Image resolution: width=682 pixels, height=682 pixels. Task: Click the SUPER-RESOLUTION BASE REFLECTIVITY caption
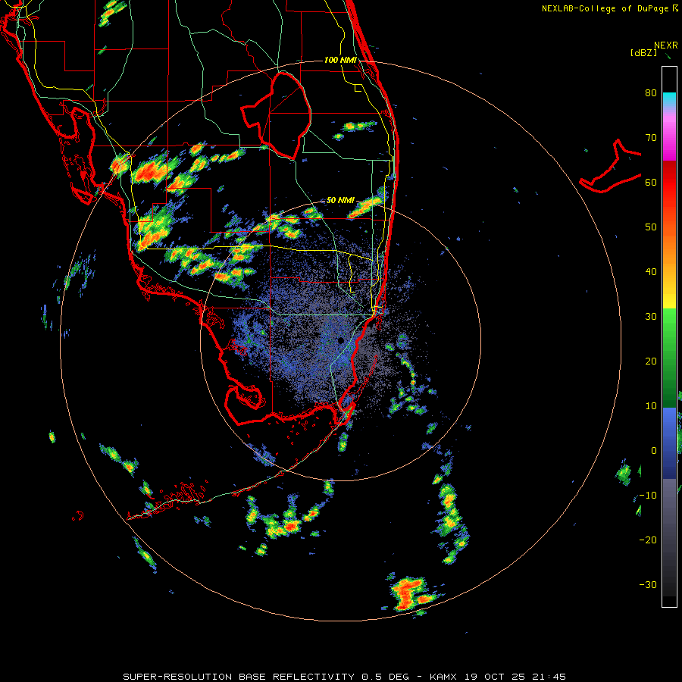239,677
